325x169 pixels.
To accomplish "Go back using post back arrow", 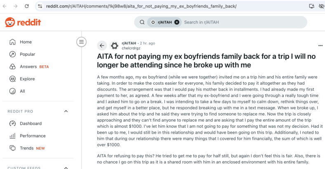I will 102,46.
